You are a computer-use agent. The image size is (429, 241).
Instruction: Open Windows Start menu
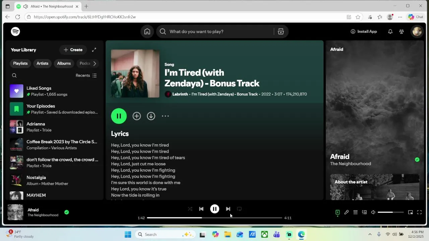128,235
